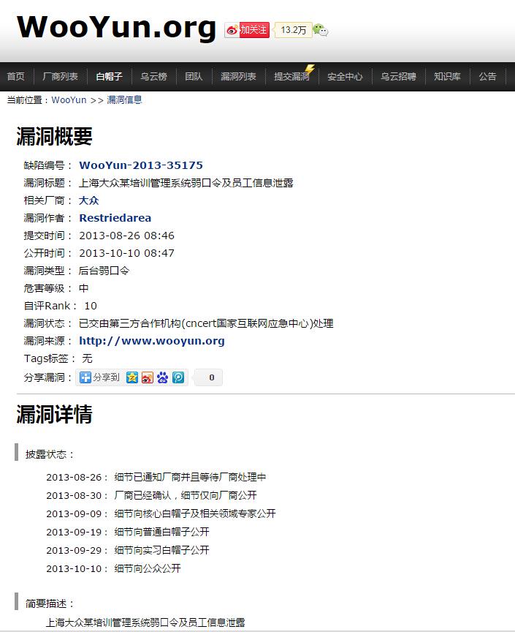The height and width of the screenshot is (632, 515).
Task: Share vulnerability to Sina Weibo
Action: (147, 377)
